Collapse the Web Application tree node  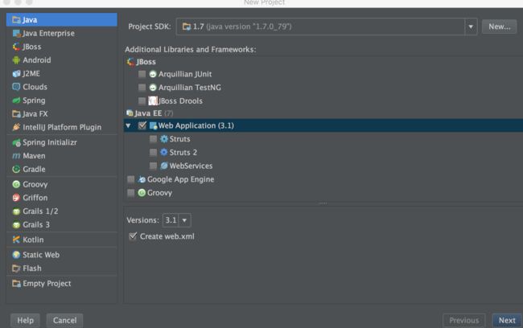(x=128, y=125)
